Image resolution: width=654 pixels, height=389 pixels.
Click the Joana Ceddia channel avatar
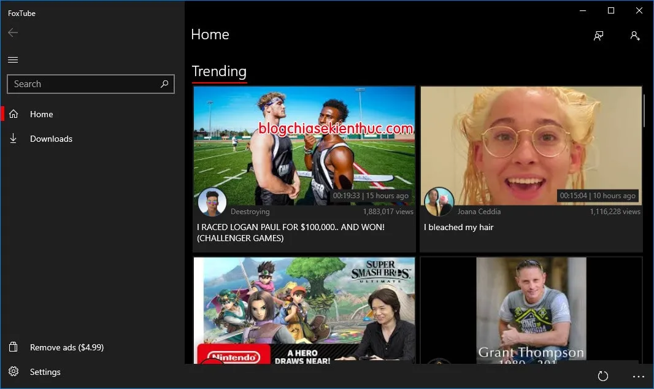[439, 202]
